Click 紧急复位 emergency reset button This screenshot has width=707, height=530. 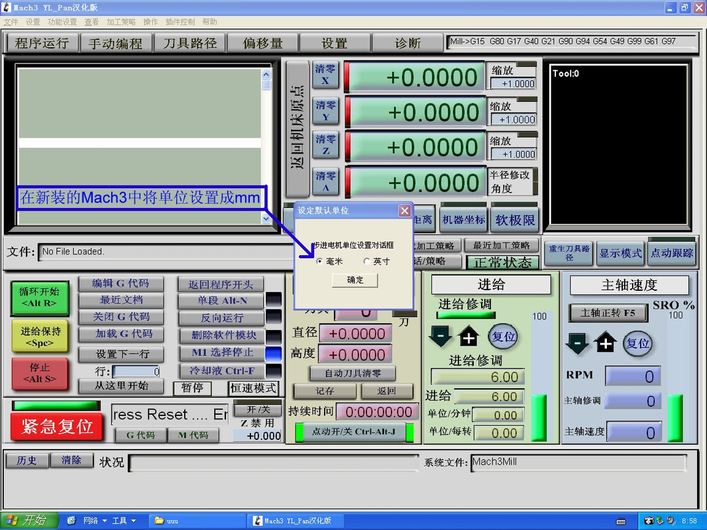click(x=57, y=426)
